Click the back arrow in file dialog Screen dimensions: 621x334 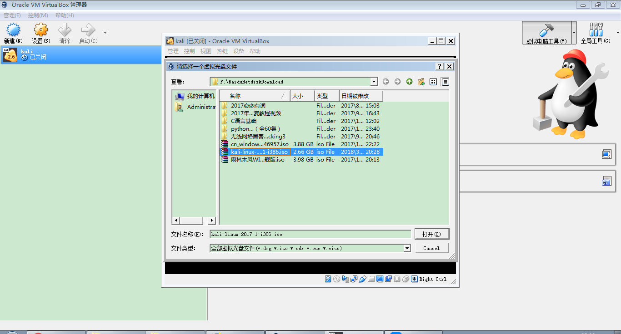tap(386, 82)
